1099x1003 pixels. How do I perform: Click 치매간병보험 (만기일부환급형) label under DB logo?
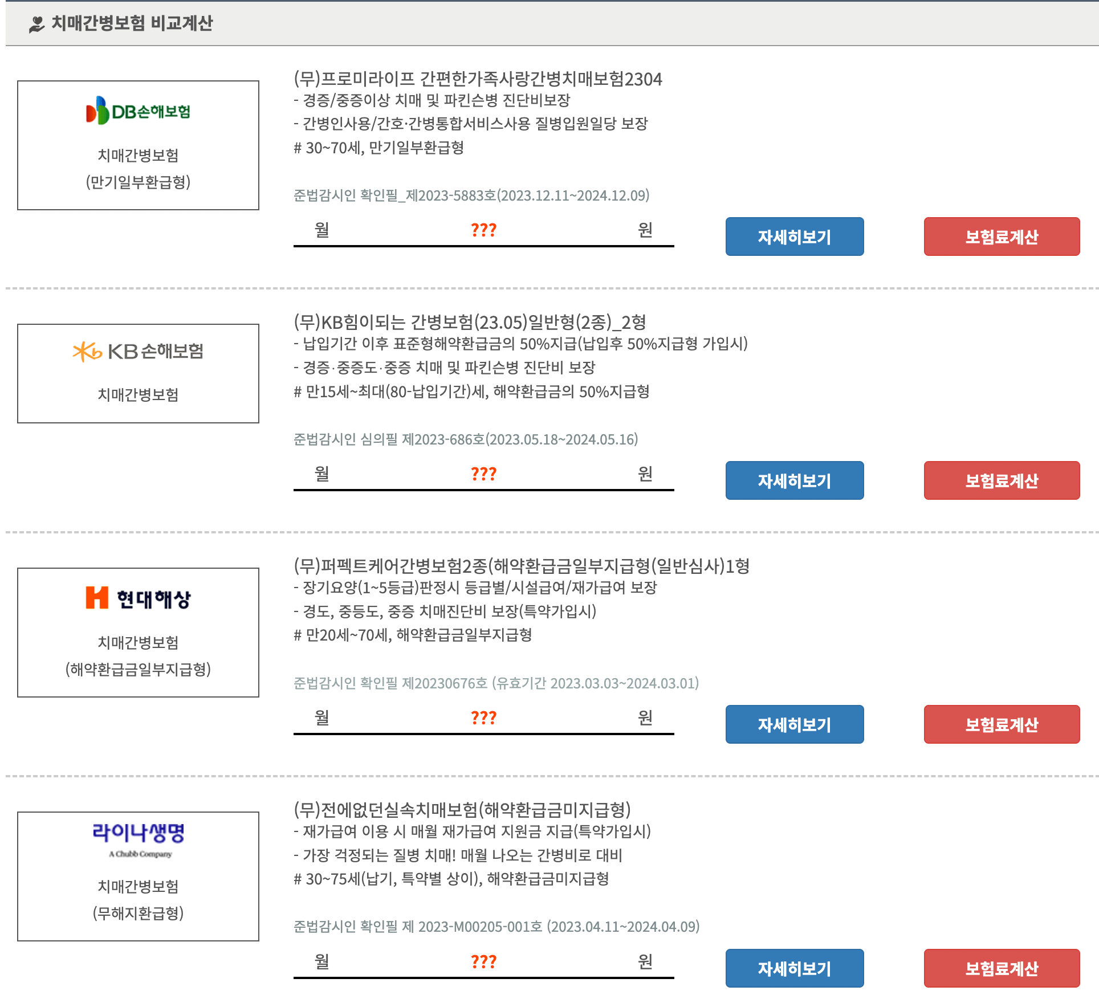pos(138,169)
